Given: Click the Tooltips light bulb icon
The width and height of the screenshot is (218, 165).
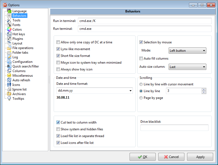Looking at the screenshot, I should click(9, 98).
